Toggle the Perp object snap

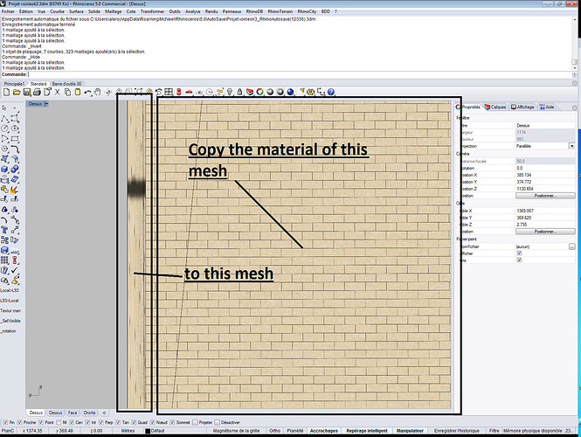pos(100,422)
